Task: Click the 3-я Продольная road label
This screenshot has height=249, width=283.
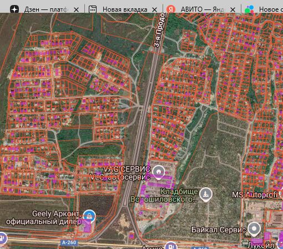Action: 159,29
